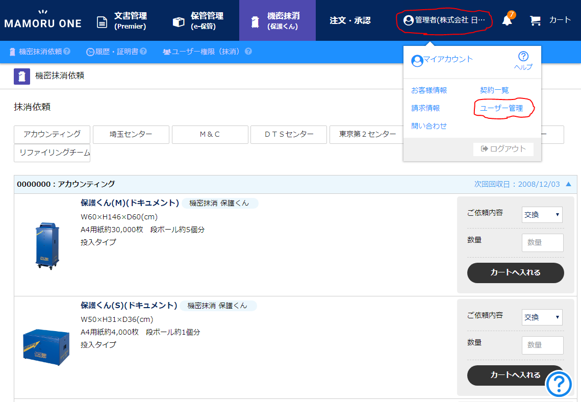Select the 機密抹消 (保護くん) tab
The width and height of the screenshot is (581, 402).
pos(277,21)
